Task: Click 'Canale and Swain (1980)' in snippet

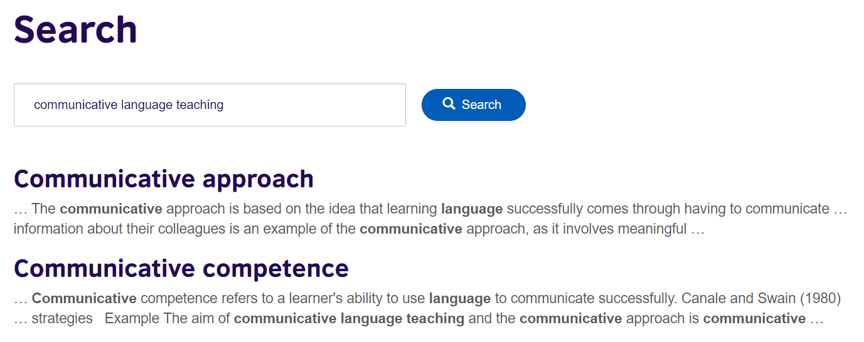Action: [x=761, y=298]
